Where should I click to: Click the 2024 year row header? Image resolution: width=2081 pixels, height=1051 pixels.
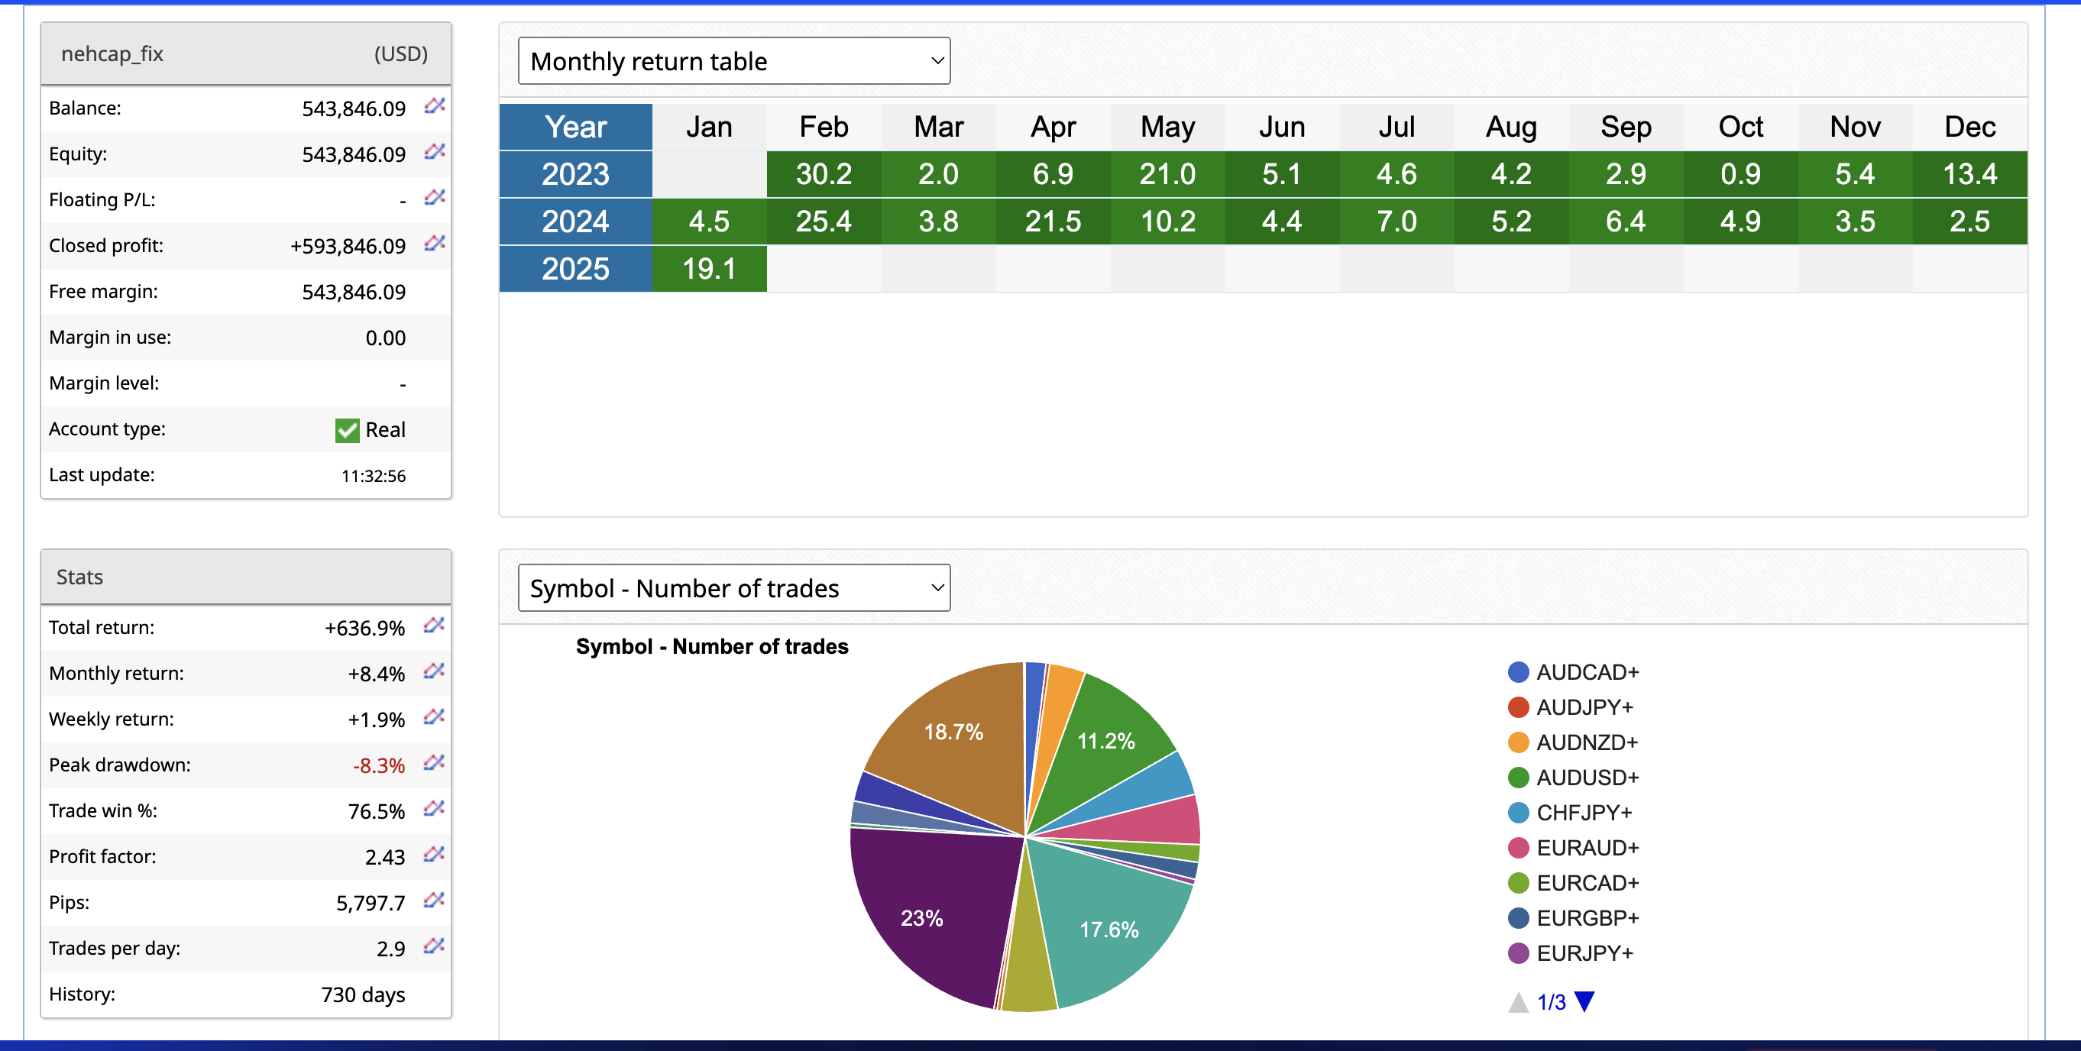click(x=575, y=222)
